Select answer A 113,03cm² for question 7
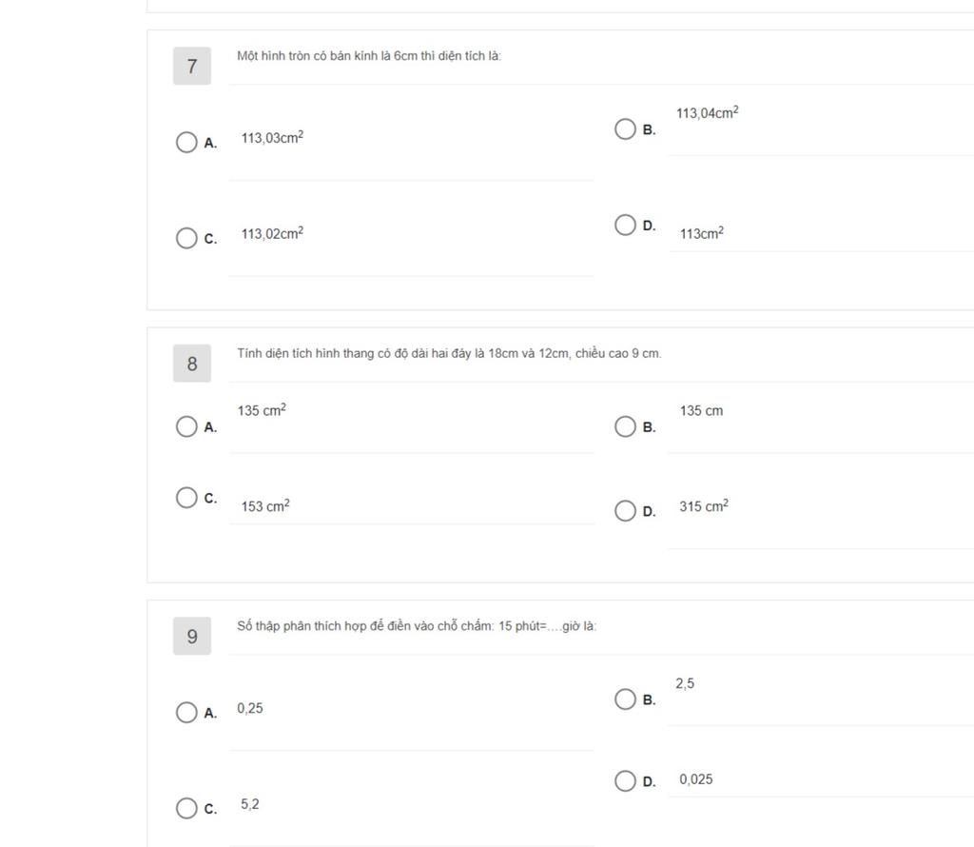The height and width of the screenshot is (847, 974). tap(186, 143)
